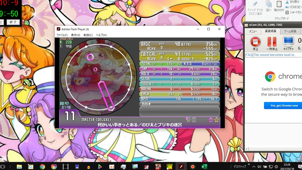This screenshot has width=302, height=170.
Task: Click the oCam red record taskbar icon
Action: click(x=193, y=167)
